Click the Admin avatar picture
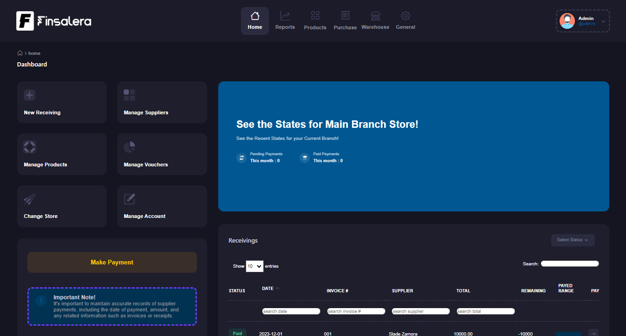626x336 pixels. pyautogui.click(x=567, y=21)
